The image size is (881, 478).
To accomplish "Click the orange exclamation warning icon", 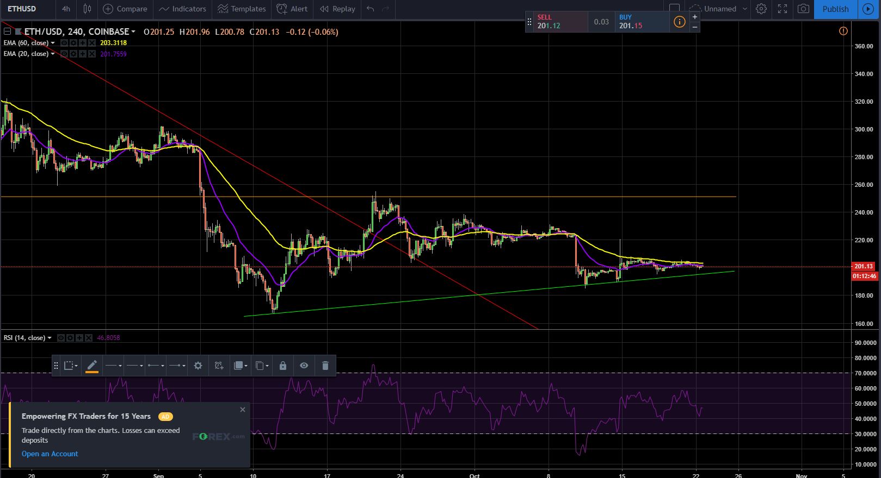I will point(843,32).
